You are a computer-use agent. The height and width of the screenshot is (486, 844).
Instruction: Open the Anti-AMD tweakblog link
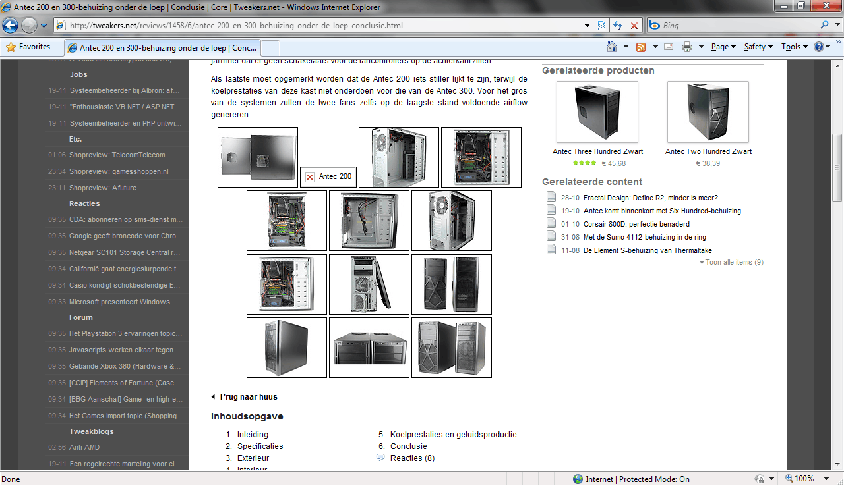84,447
